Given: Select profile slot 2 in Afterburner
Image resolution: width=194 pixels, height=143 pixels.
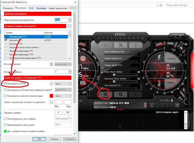Looking at the screenshot, I should click(x=157, y=105).
